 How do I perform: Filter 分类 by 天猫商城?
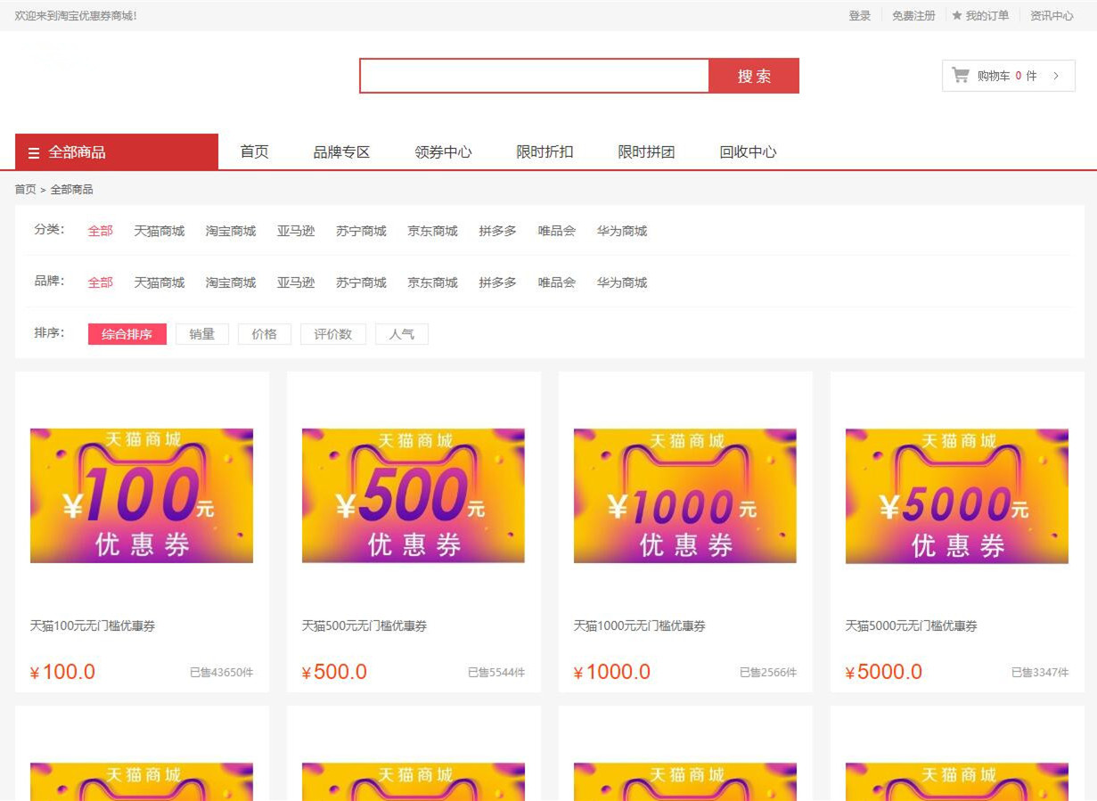pos(160,231)
